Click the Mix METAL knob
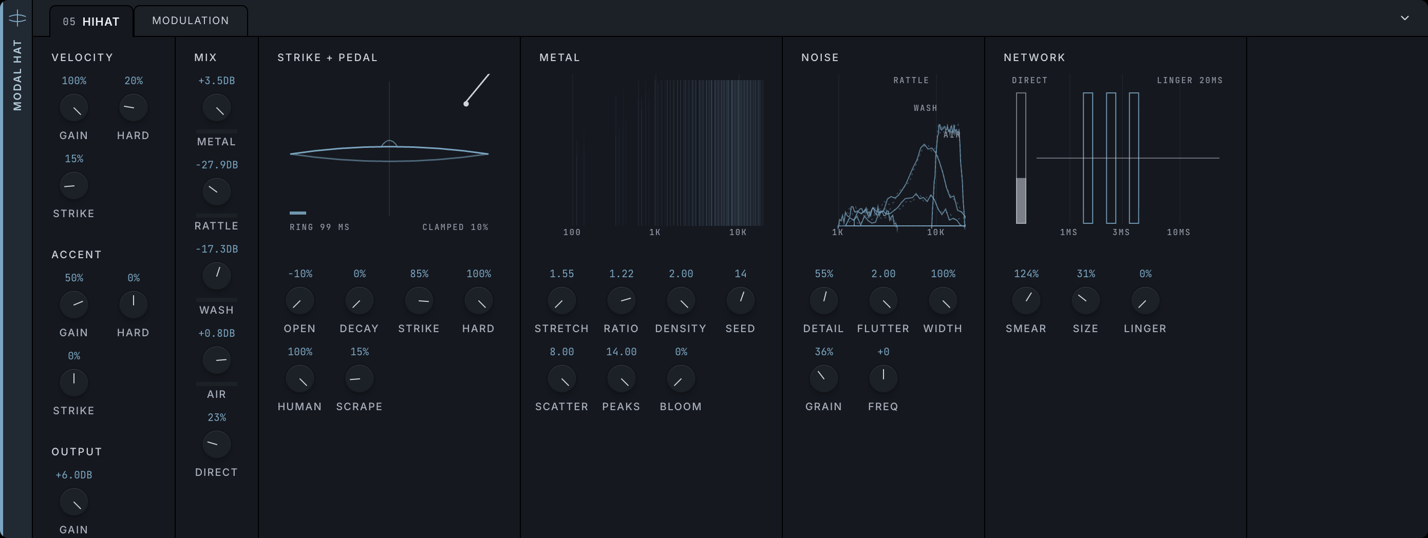Image resolution: width=1428 pixels, height=538 pixels. tap(216, 108)
